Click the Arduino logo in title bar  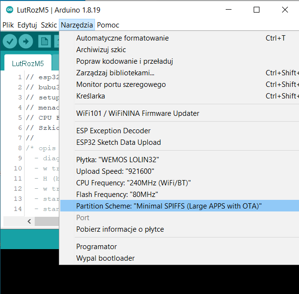(x=10, y=10)
